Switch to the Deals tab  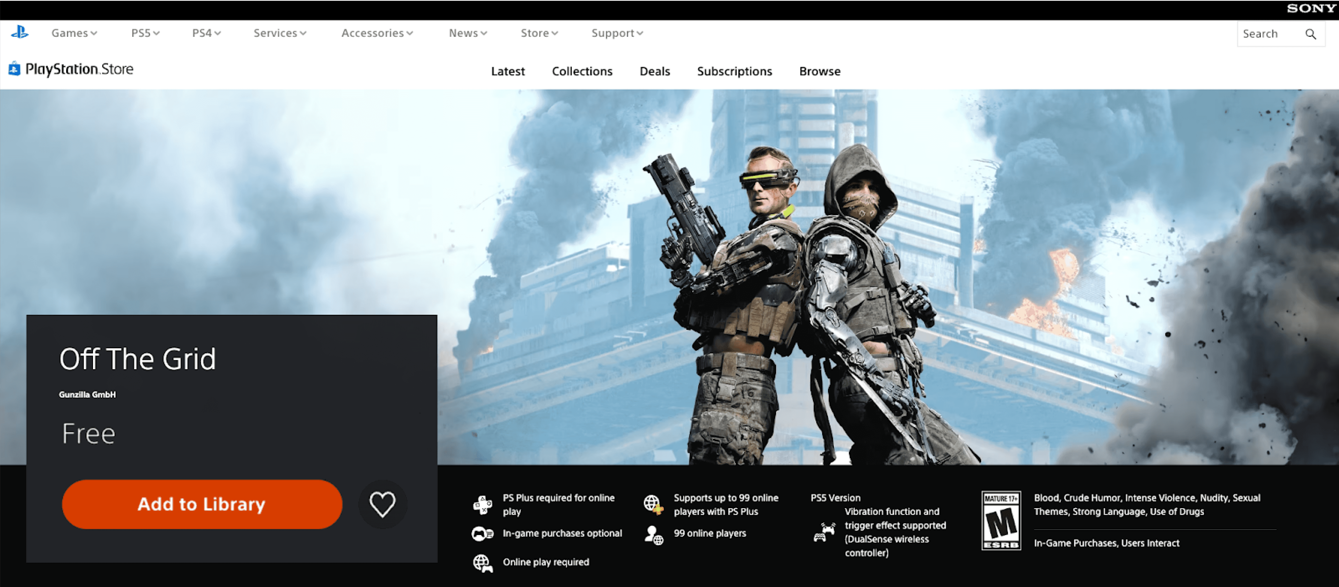click(x=654, y=71)
